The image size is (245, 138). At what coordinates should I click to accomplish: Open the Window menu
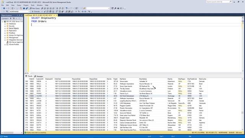tap(39, 5)
